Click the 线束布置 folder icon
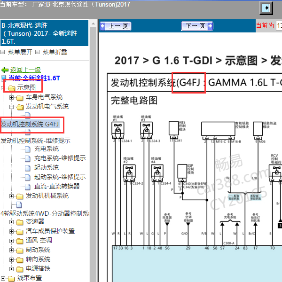Viewport: 282px width, 282px height. (x=11, y=279)
